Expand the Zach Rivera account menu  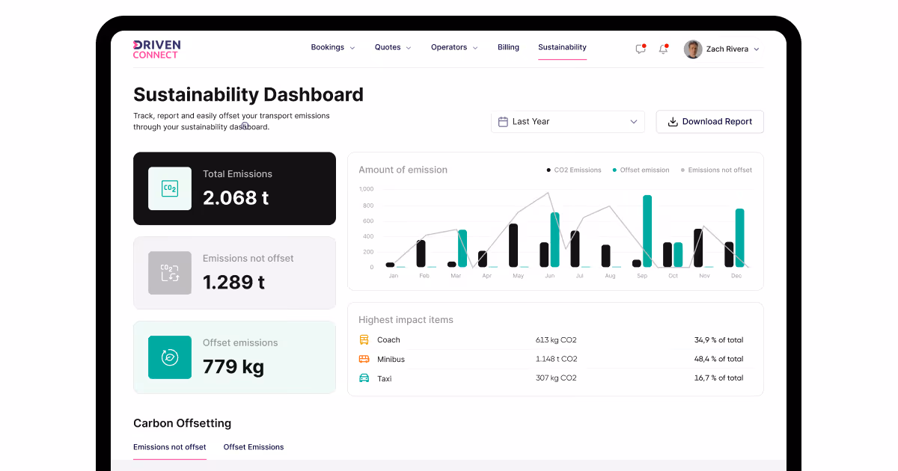click(x=722, y=49)
